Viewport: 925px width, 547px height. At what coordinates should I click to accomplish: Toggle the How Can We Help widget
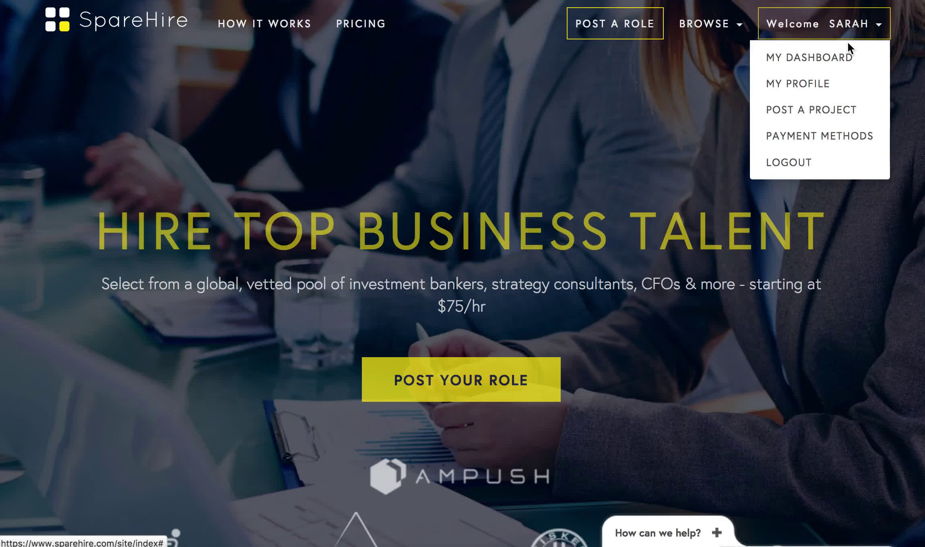click(x=717, y=533)
